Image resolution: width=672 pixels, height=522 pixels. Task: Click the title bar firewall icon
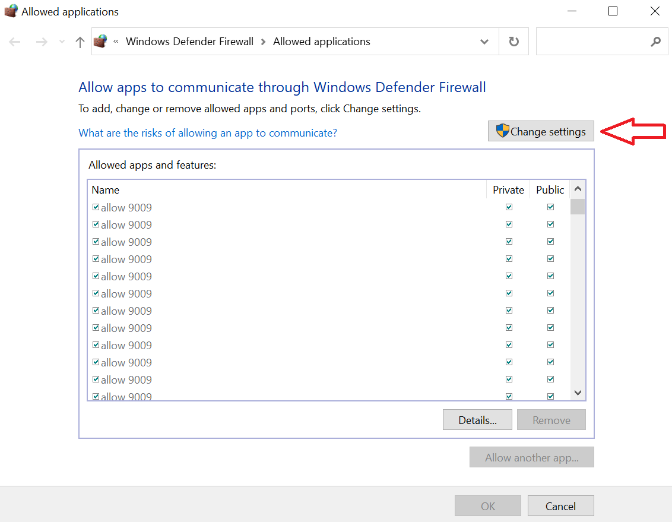tap(11, 11)
